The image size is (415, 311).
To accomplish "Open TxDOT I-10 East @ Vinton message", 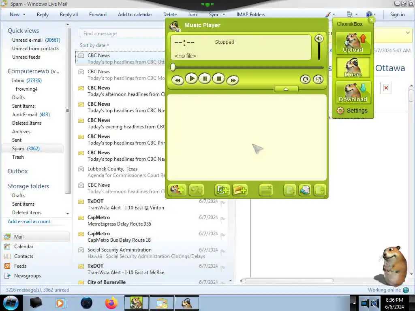I will coord(151,204).
